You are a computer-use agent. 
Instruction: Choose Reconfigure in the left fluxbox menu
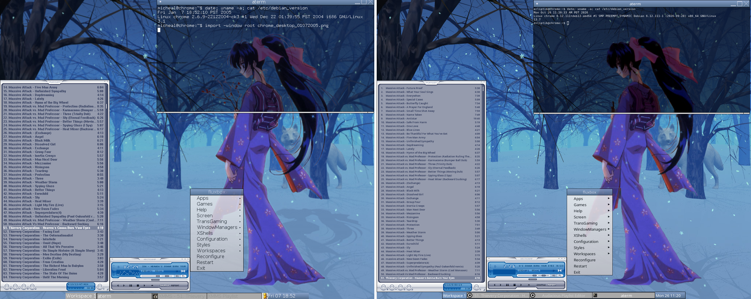tap(217, 256)
